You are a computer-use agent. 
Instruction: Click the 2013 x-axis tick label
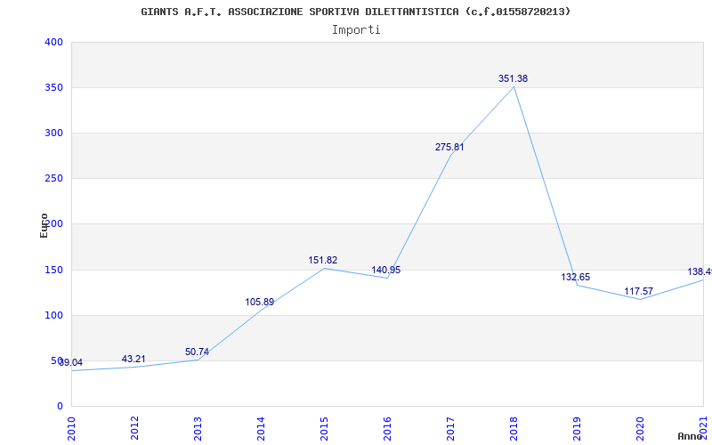(x=198, y=427)
